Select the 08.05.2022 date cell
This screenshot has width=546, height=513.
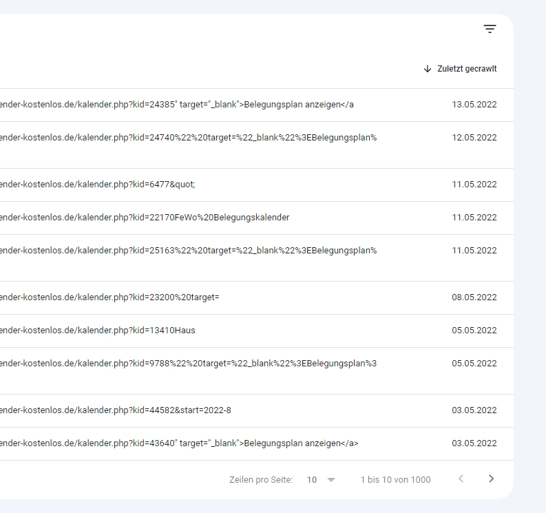click(474, 297)
